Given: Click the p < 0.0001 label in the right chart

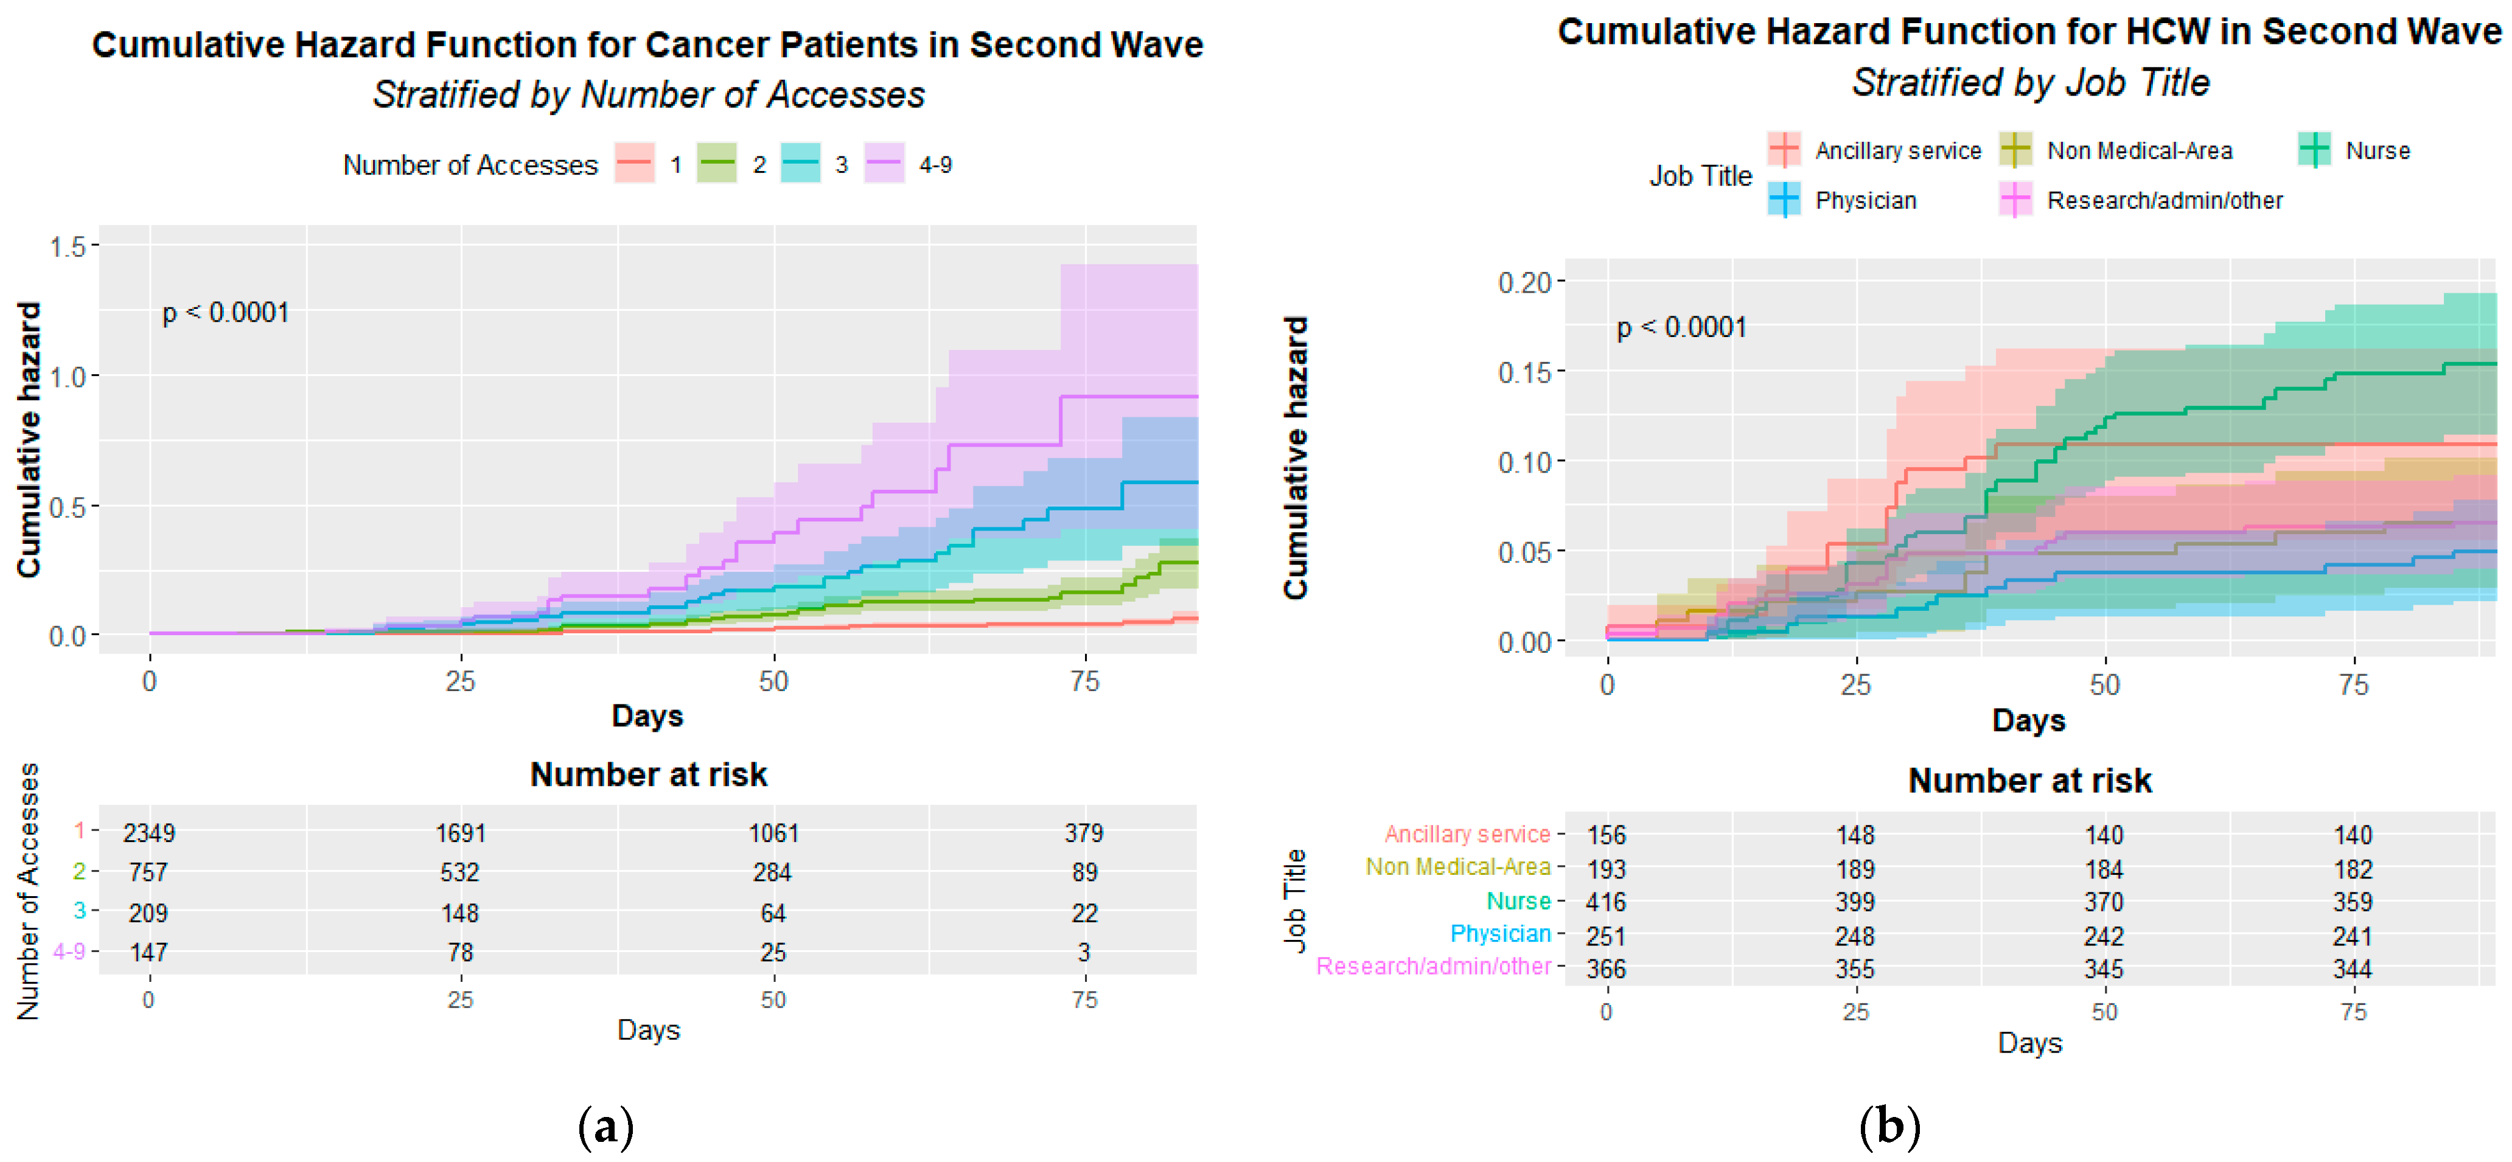Looking at the screenshot, I should pyautogui.click(x=1681, y=327).
